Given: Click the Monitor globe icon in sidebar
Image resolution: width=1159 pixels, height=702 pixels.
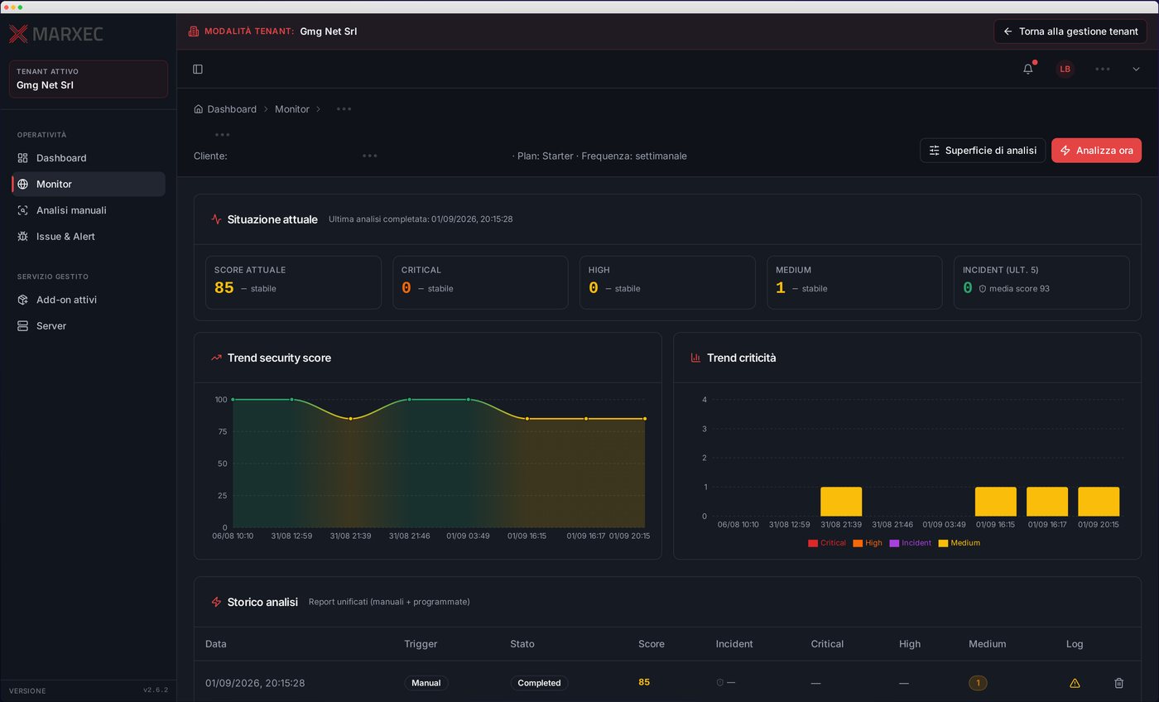Looking at the screenshot, I should 22,184.
